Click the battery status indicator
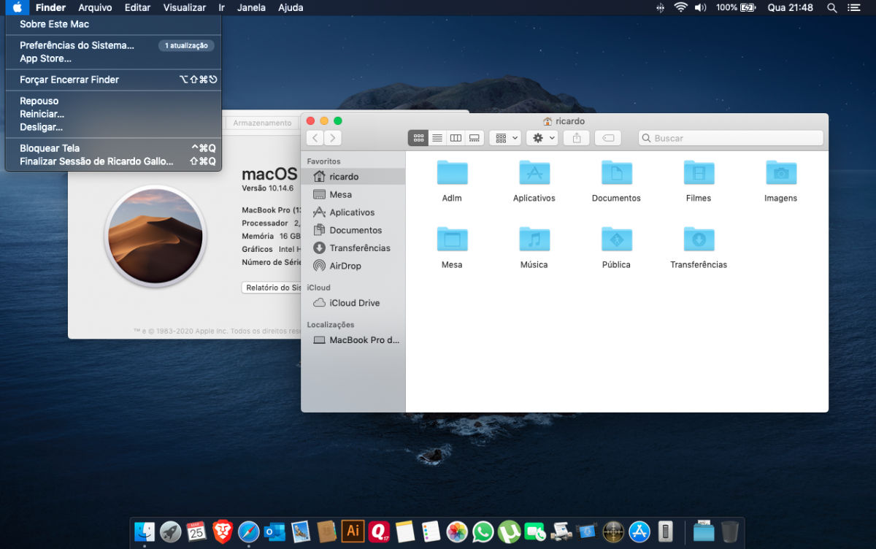This screenshot has width=876, height=549. (x=736, y=7)
